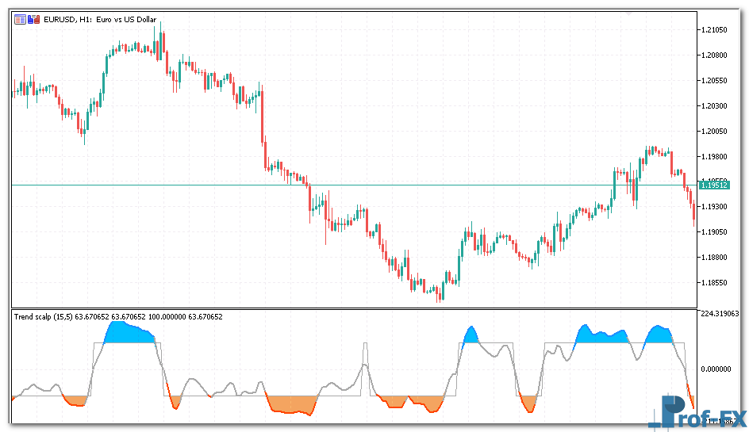Open the blue-red one-click trading icon
The height and width of the screenshot is (432, 749).
pos(33,20)
